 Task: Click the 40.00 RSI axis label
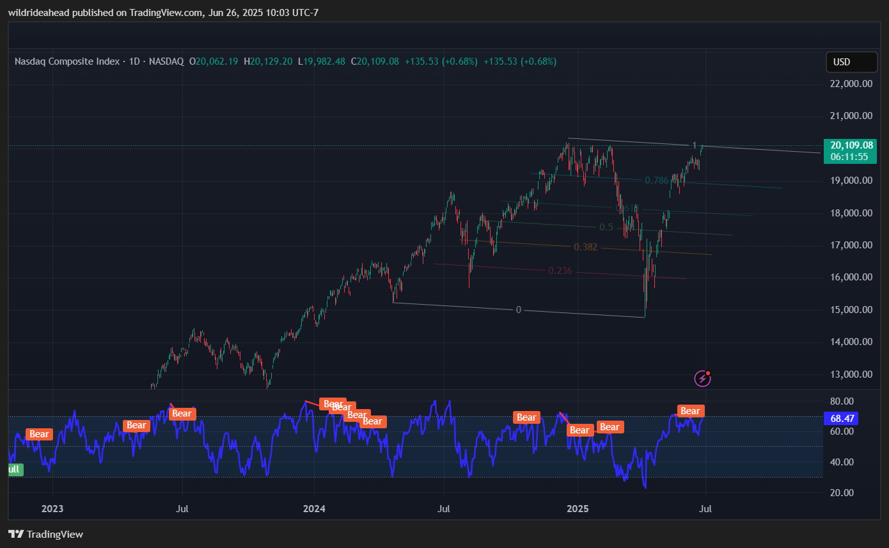point(841,462)
